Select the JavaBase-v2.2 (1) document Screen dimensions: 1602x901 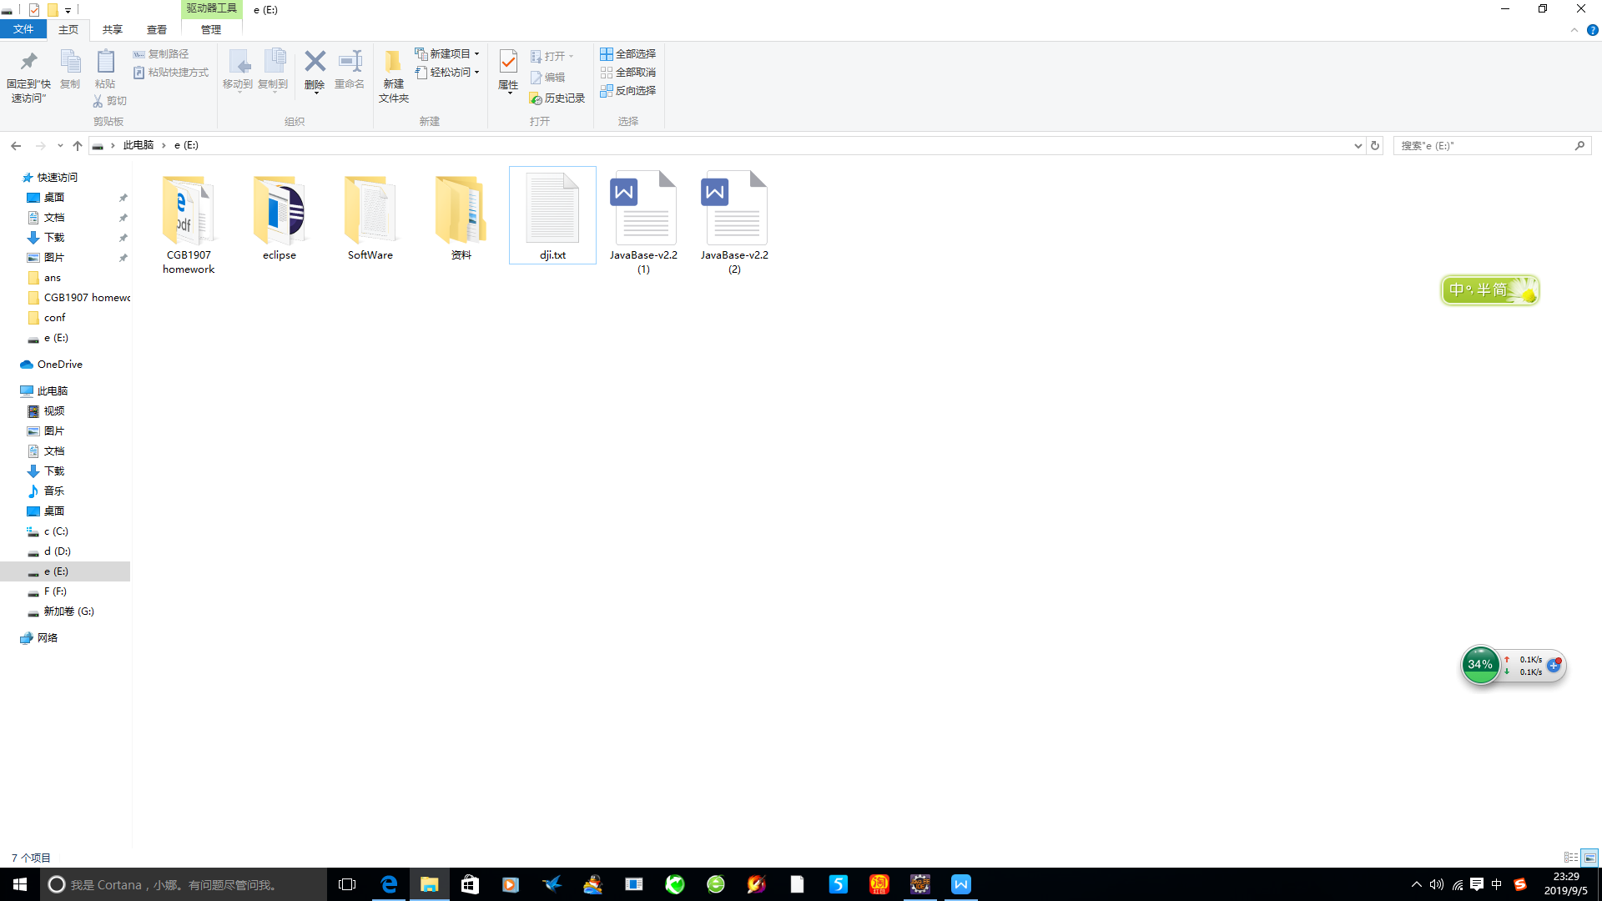click(643, 223)
